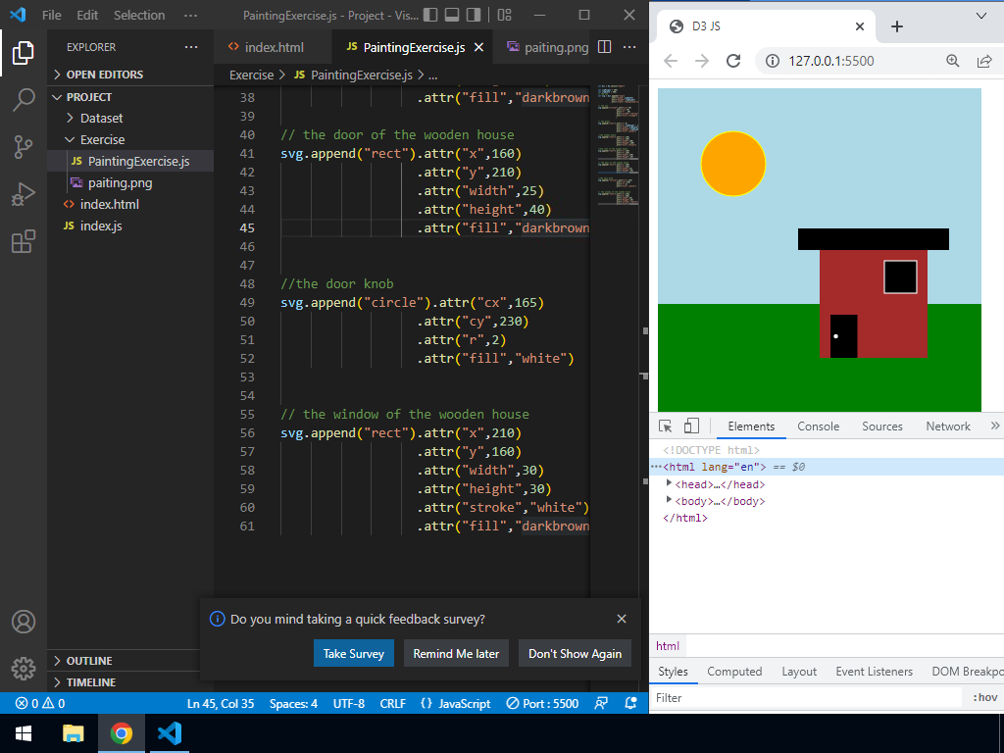
Task: Expand the Dataset folder
Action: [101, 118]
